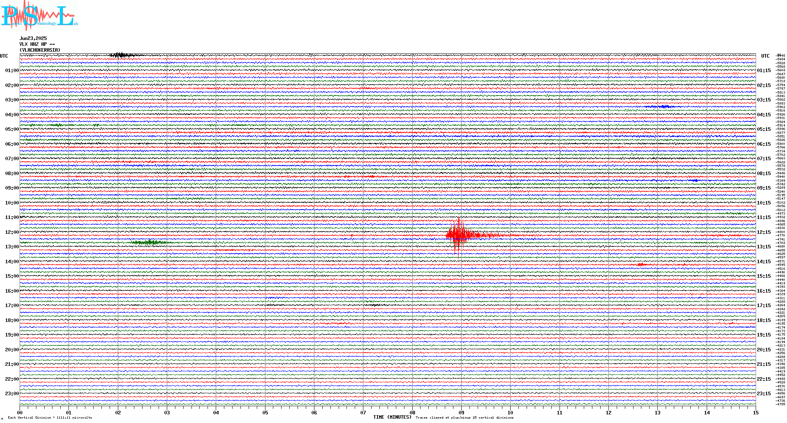Click the minute axis tick label 04
Viewport: 787px width, 423px height.
coord(216,412)
